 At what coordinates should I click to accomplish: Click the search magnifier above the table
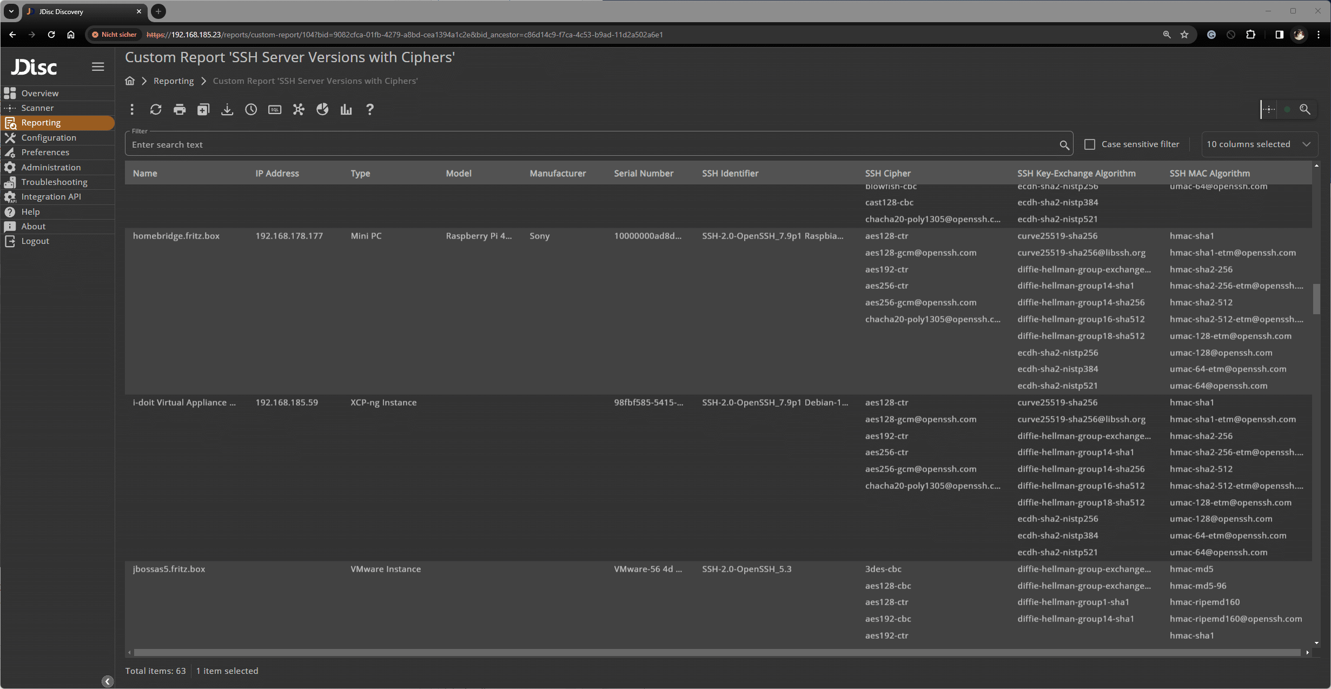[1305, 109]
